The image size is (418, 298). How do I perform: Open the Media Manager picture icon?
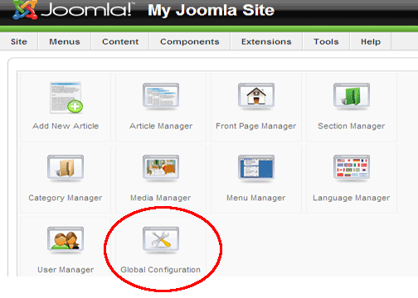pos(161,167)
